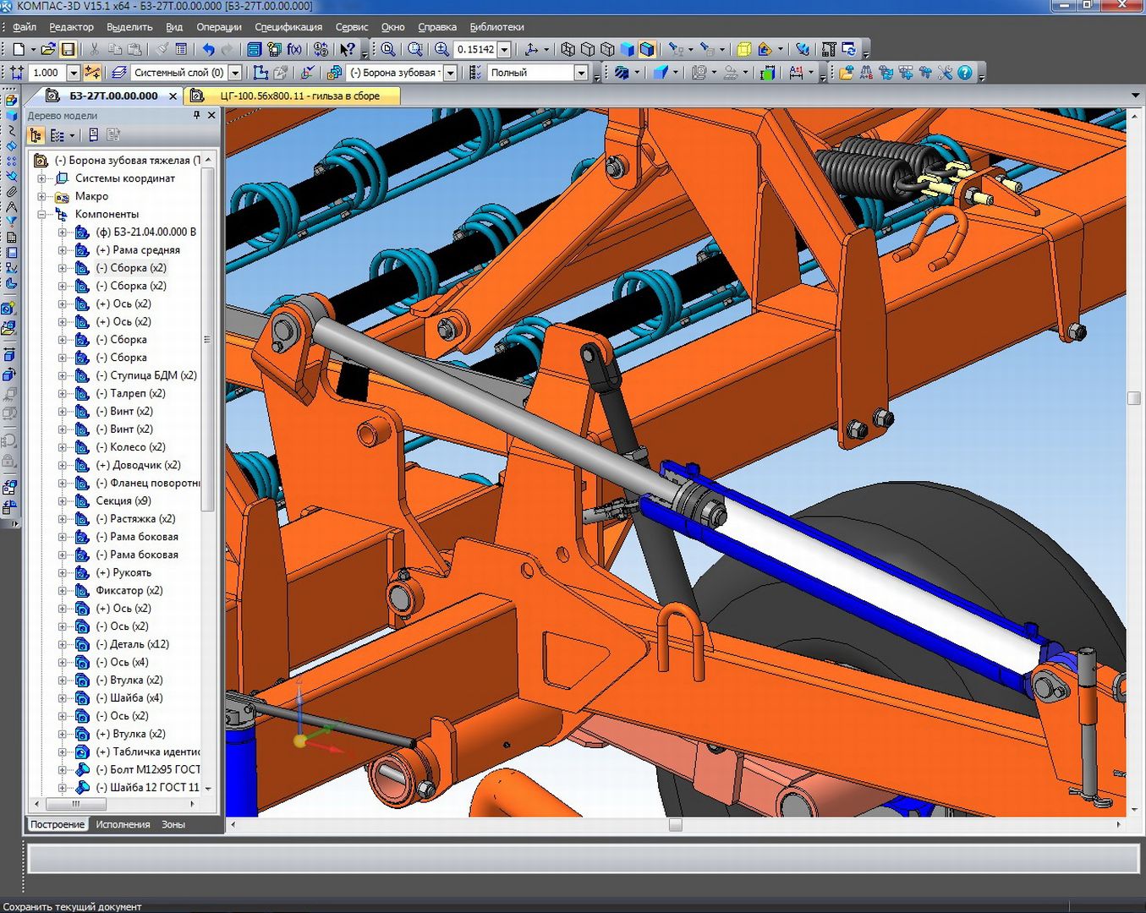Expand the Системы координат tree node

pos(41,178)
